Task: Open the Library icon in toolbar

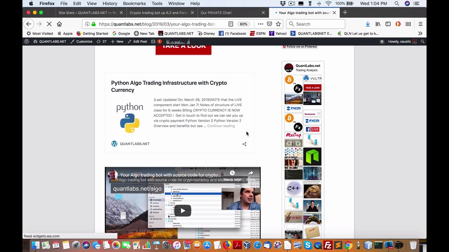Action: pyautogui.click(x=378, y=24)
